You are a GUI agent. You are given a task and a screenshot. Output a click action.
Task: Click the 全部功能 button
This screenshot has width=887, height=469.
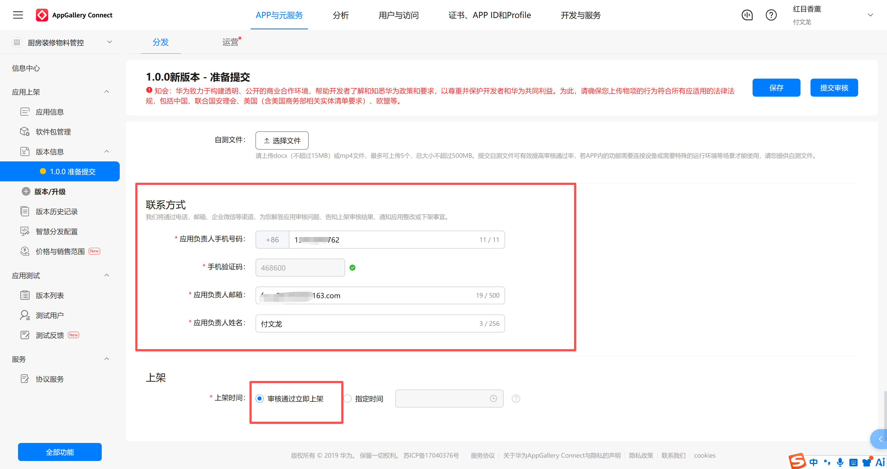(x=60, y=452)
